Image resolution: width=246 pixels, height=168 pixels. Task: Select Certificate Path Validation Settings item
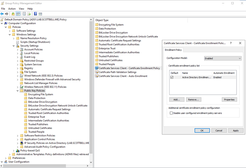(x=117, y=72)
